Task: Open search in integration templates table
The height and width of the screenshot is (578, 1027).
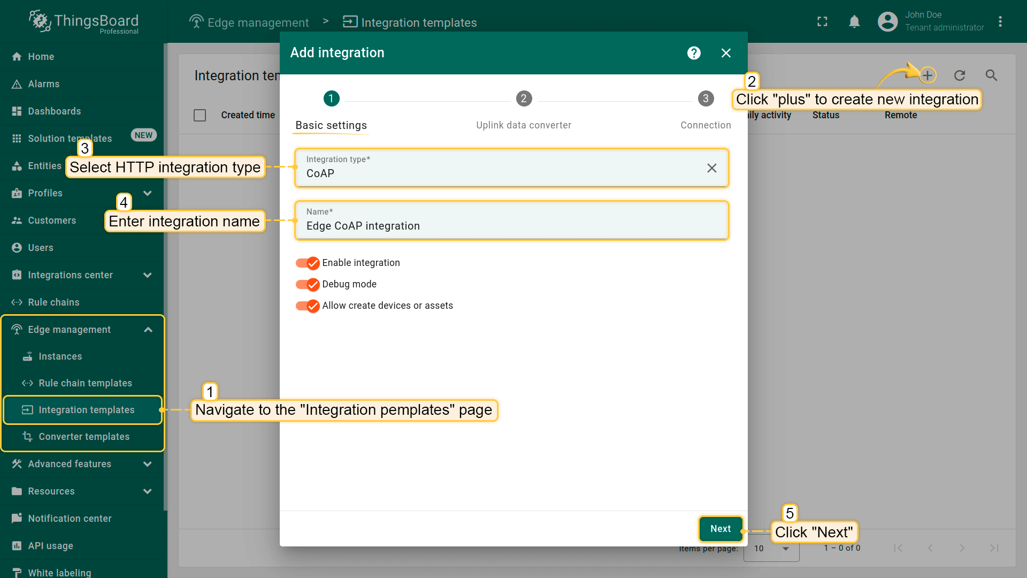Action: [x=991, y=75]
